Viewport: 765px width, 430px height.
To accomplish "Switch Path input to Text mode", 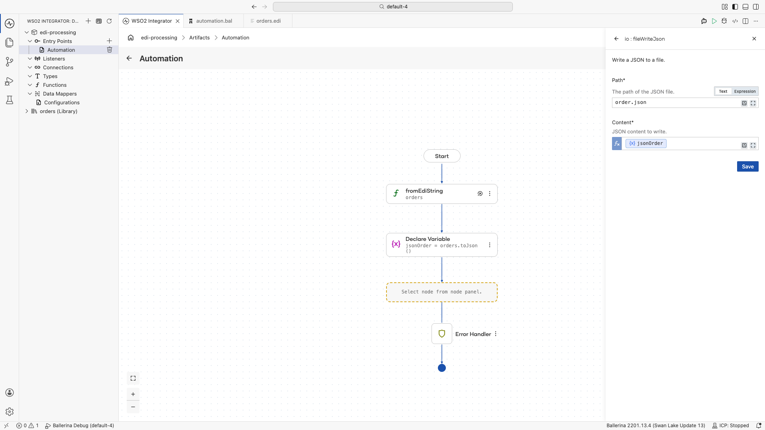I will pos(723,91).
